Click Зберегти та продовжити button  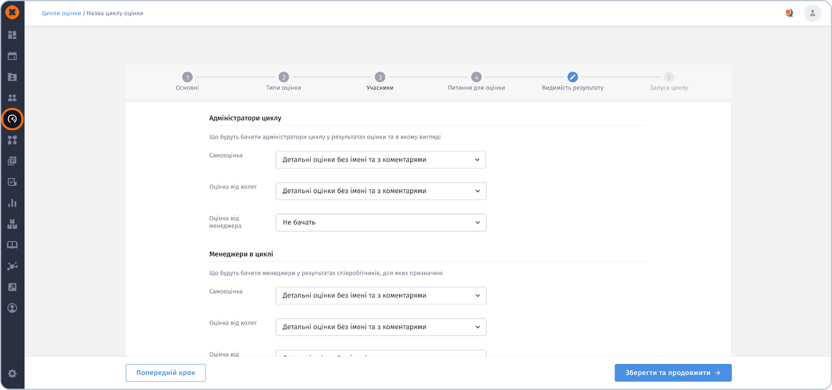tap(673, 373)
